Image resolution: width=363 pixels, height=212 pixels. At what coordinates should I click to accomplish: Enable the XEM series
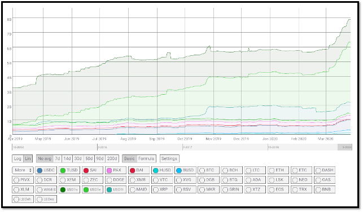(69, 180)
